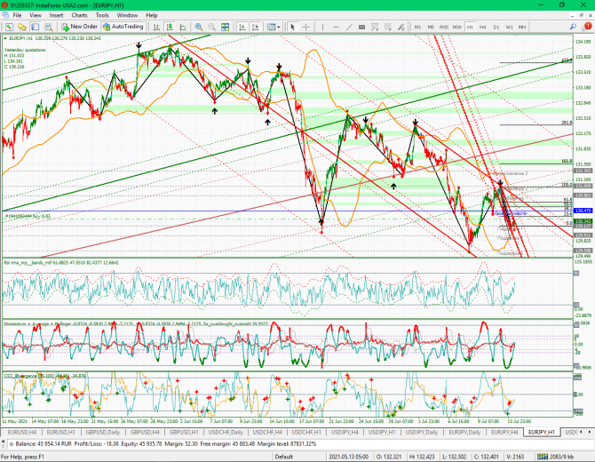Switch to H4 timeframe
595x462 pixels.
click(x=483, y=27)
